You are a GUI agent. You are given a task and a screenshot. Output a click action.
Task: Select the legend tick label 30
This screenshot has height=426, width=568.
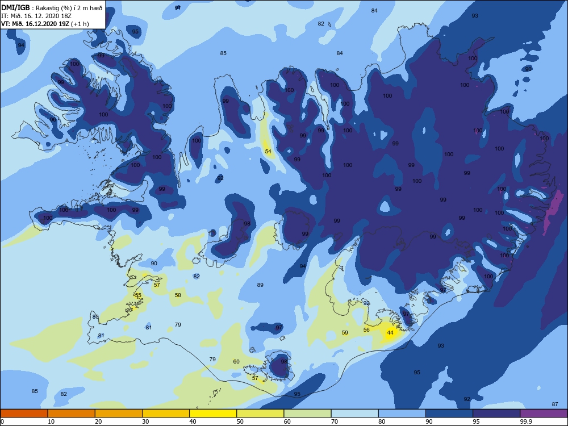tap(145, 421)
